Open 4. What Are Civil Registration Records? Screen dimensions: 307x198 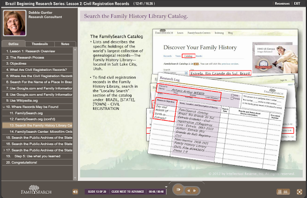pos(37,70)
